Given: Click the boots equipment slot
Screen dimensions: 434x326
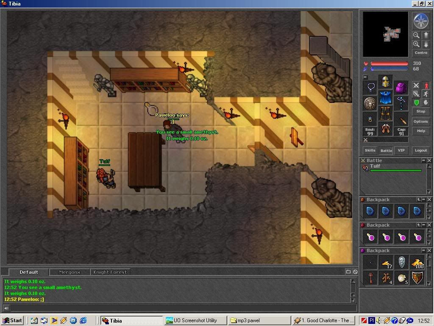Looking at the screenshot, I should point(385,129).
